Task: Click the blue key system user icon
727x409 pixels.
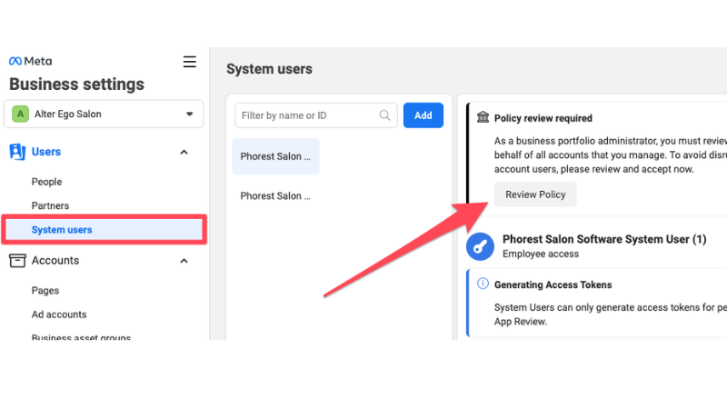Action: [x=480, y=246]
